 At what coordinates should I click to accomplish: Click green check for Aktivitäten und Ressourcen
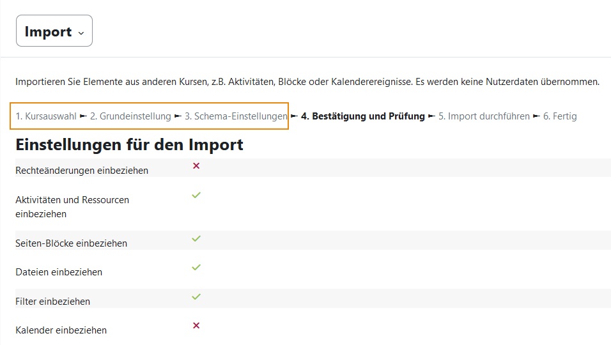click(x=196, y=195)
